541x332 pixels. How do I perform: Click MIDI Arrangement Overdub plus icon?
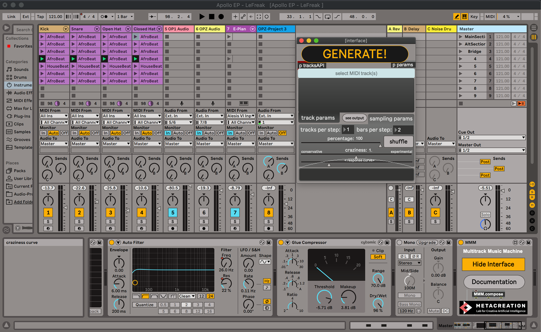pyautogui.click(x=235, y=17)
